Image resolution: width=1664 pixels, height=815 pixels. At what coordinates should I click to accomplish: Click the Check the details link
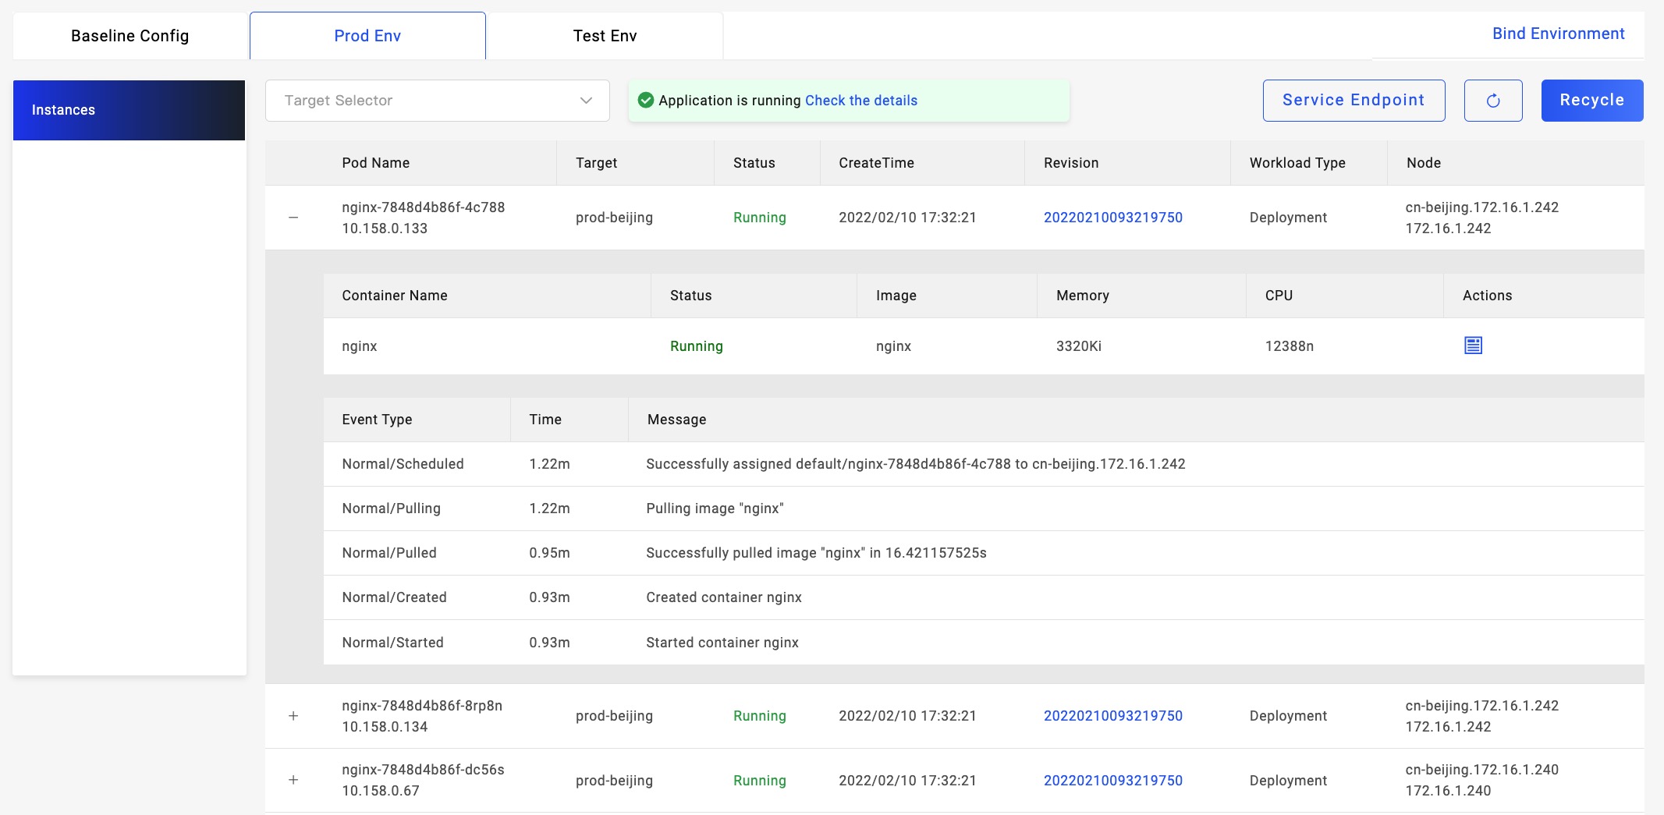[860, 101]
